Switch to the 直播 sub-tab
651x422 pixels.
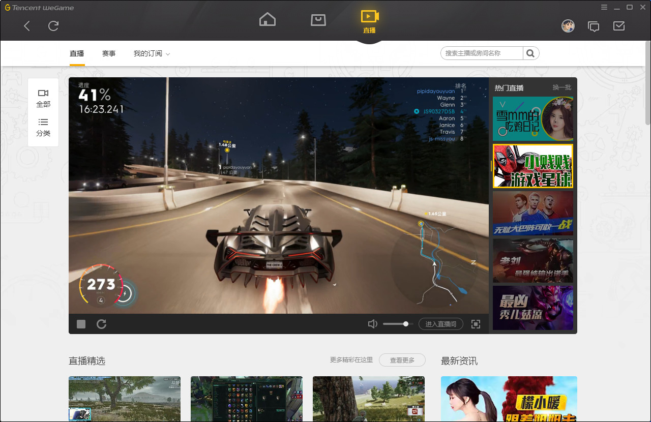(77, 53)
